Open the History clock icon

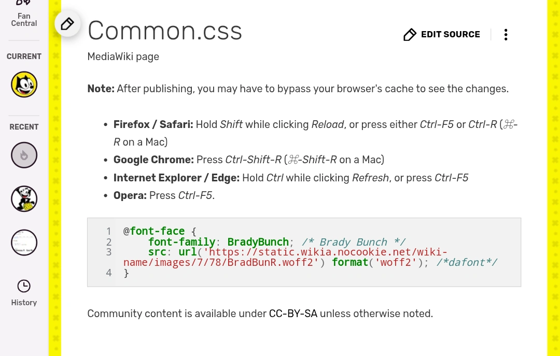point(24,286)
